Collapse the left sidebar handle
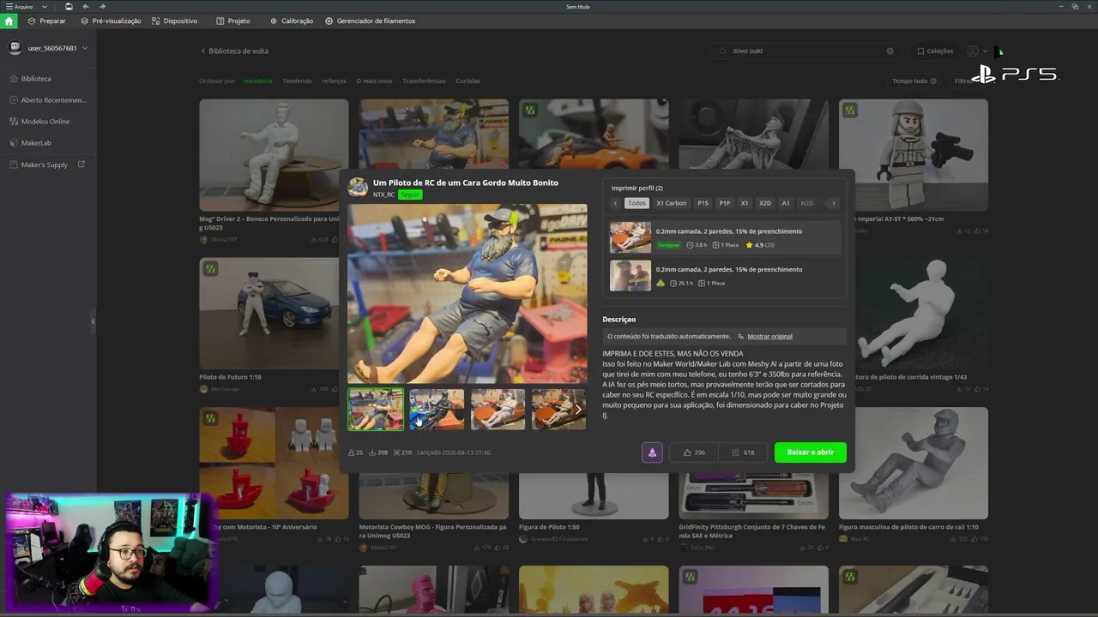 [x=93, y=321]
